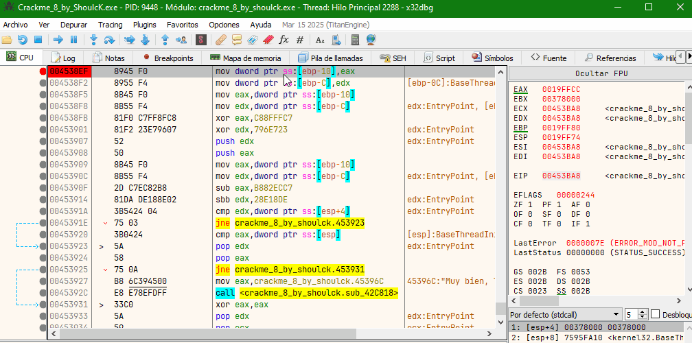Run to user code

pos(181,40)
